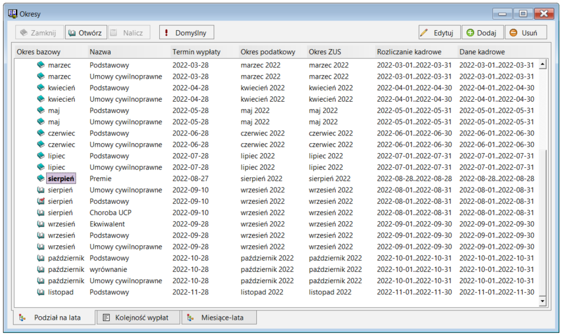Screen dimensions: 561x334
Task: Select the Premie name cell
Action: (101, 179)
